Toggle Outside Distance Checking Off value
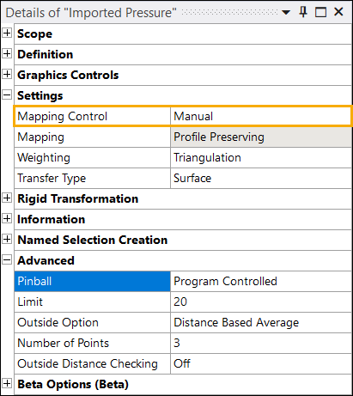The image size is (353, 396). [x=261, y=364]
